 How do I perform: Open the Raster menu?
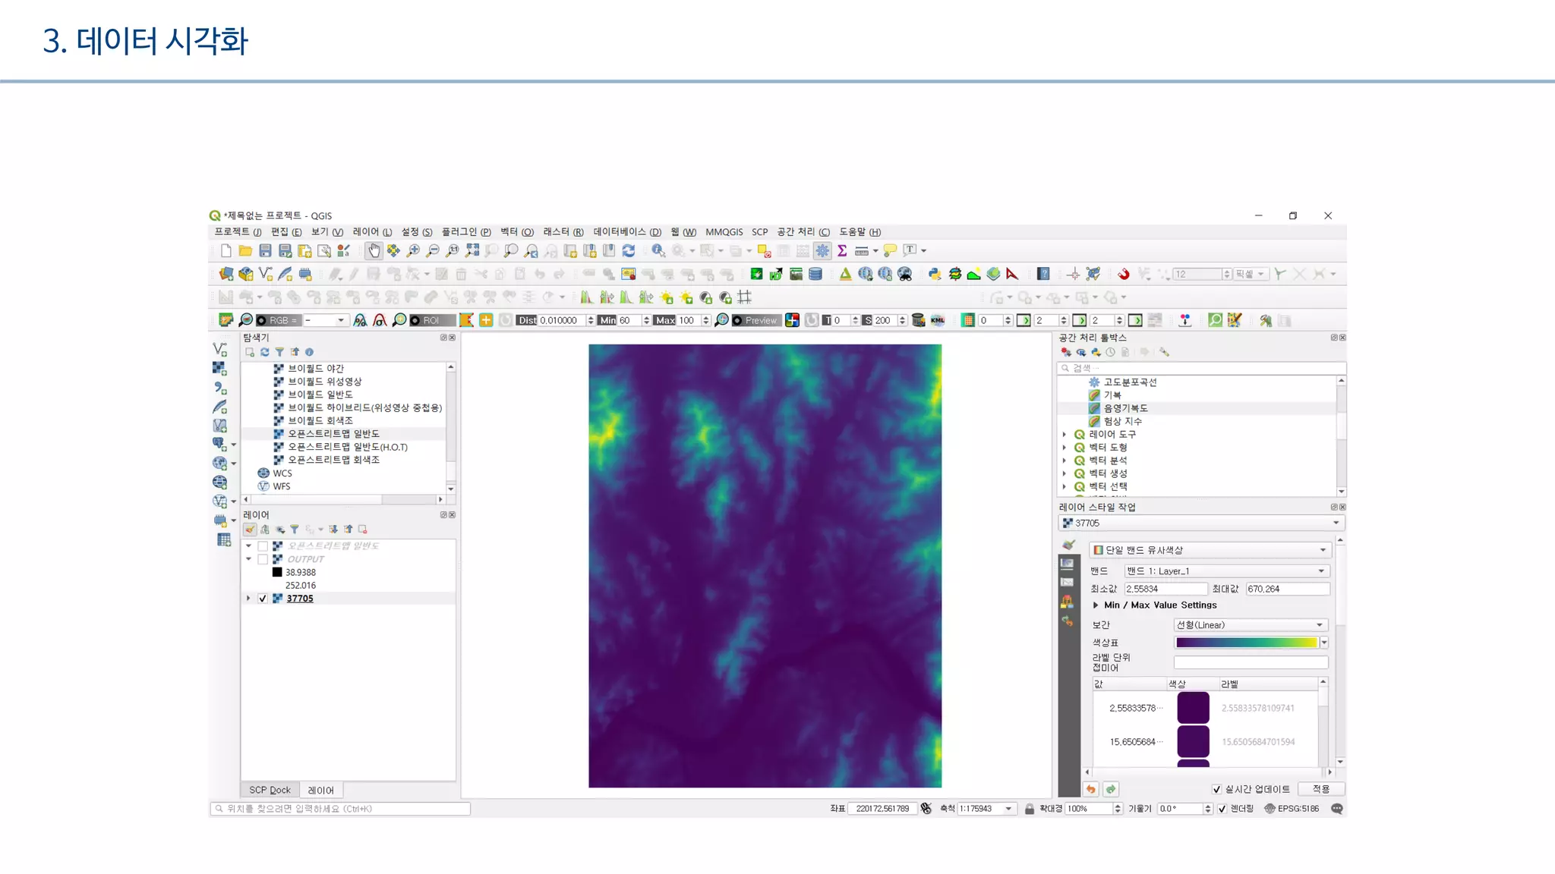tap(563, 232)
